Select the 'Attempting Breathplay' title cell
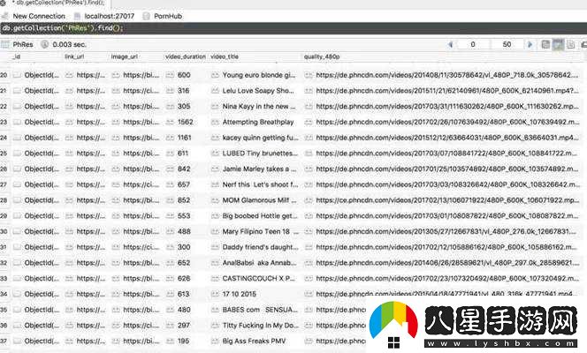 (x=258, y=122)
